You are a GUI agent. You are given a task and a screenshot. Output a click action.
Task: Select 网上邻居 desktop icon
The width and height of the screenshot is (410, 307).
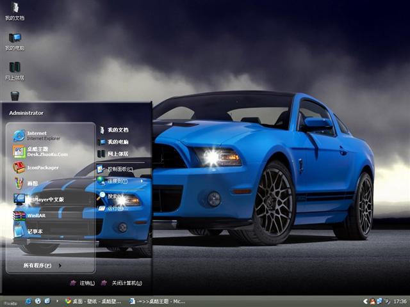pyautogui.click(x=15, y=70)
